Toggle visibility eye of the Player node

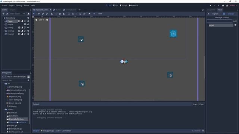point(28,21)
